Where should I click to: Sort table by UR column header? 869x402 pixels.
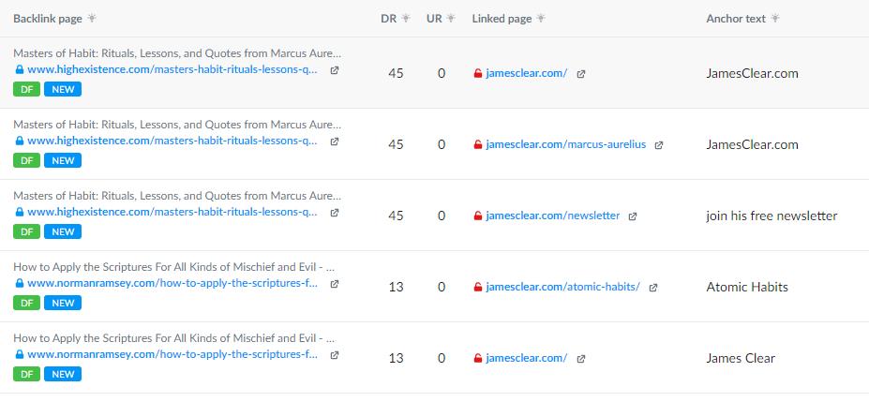(434, 19)
